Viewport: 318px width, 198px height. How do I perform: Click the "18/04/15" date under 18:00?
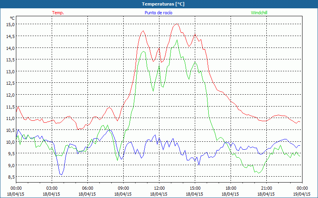tap(230, 194)
